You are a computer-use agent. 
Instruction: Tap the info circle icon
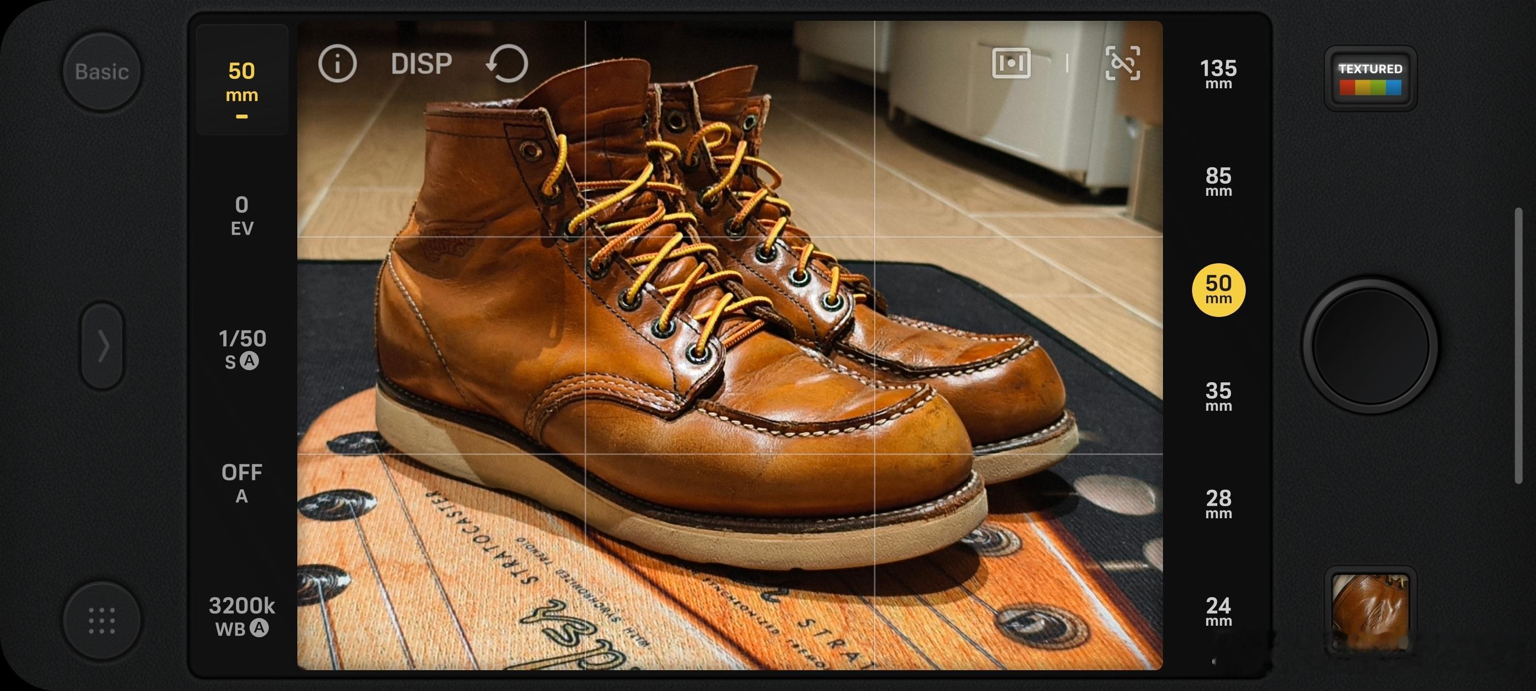point(337,63)
